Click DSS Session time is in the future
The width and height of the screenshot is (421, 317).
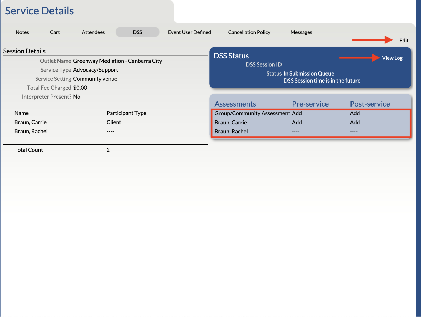(322, 80)
